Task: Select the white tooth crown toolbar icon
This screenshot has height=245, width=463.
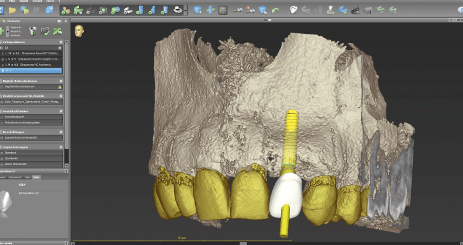Action: [293, 10]
